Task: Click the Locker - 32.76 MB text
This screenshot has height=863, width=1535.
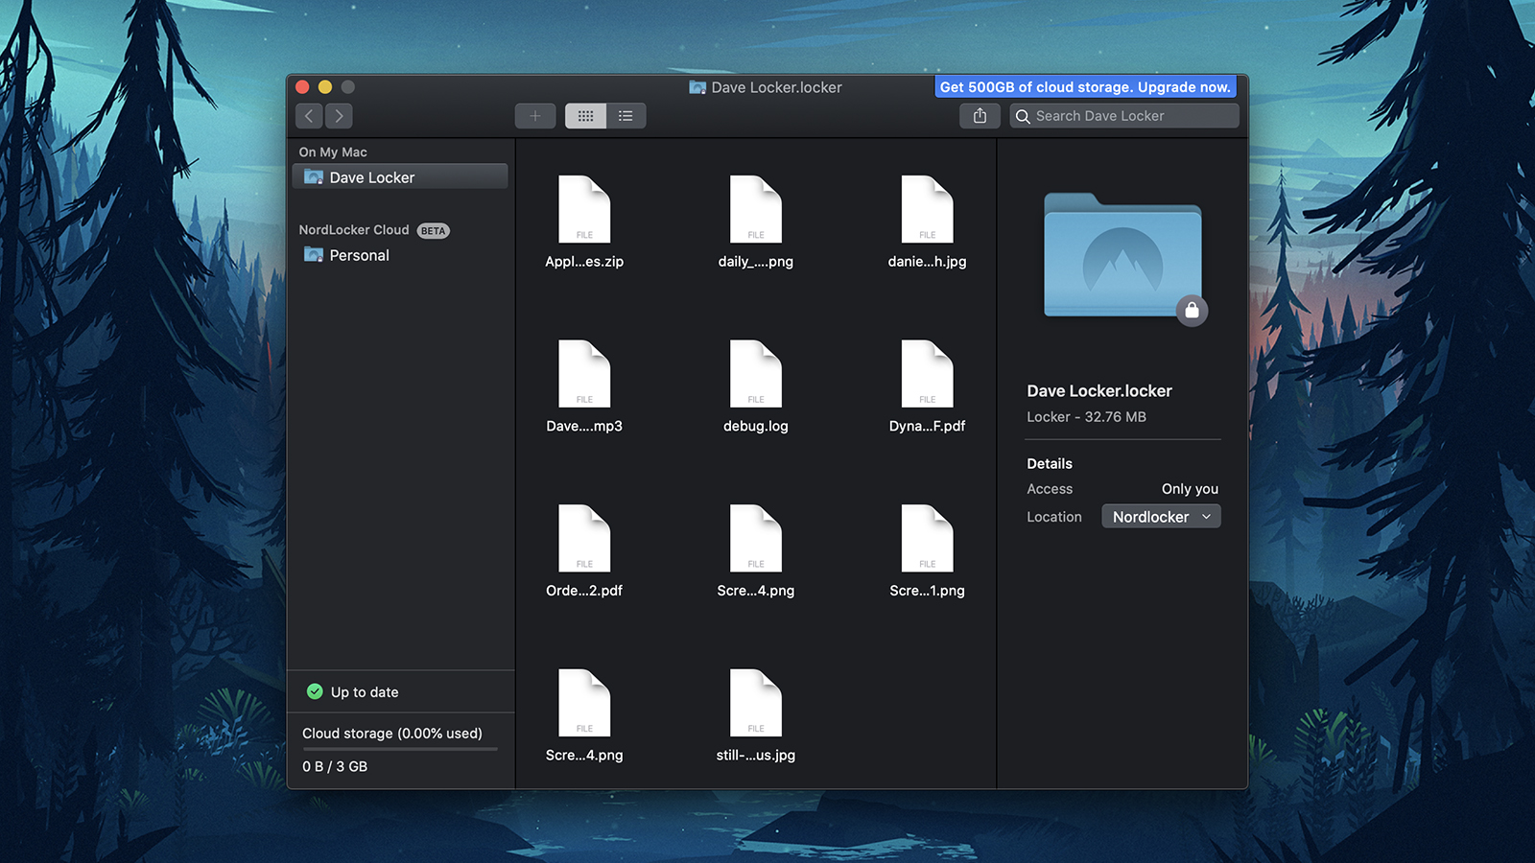Action: [1086, 417]
